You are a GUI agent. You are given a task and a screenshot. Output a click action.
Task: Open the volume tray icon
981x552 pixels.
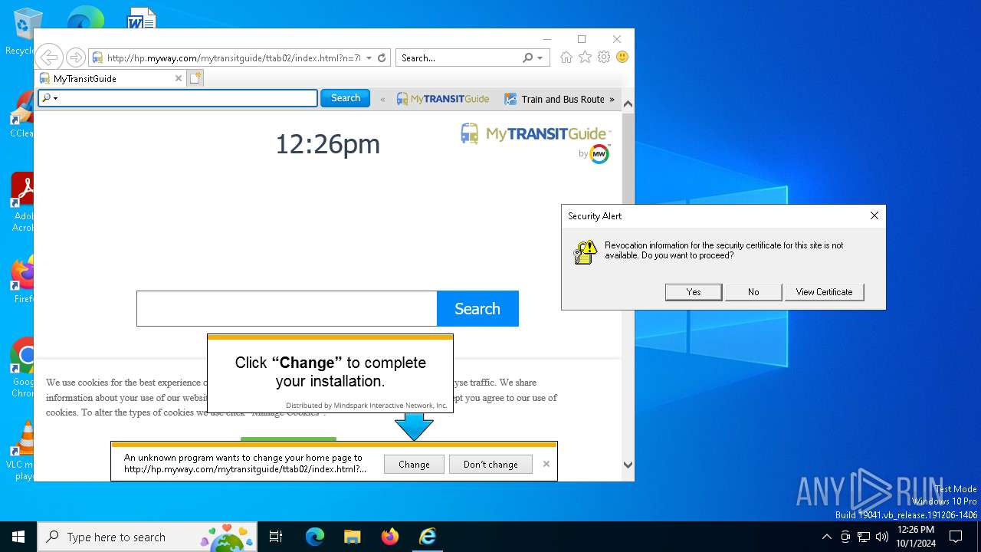pos(882,537)
